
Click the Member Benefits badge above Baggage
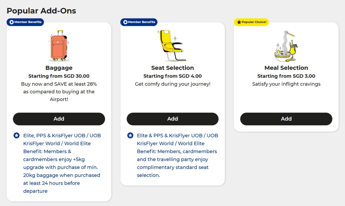[x=25, y=22]
